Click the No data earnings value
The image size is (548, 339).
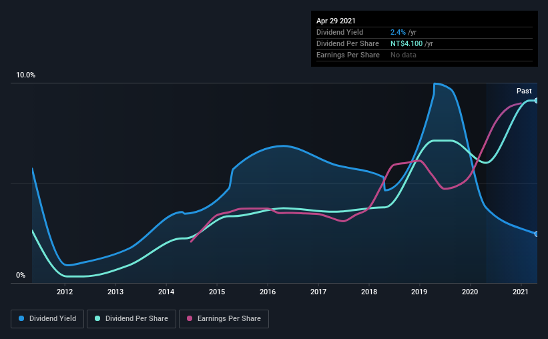tap(403, 55)
